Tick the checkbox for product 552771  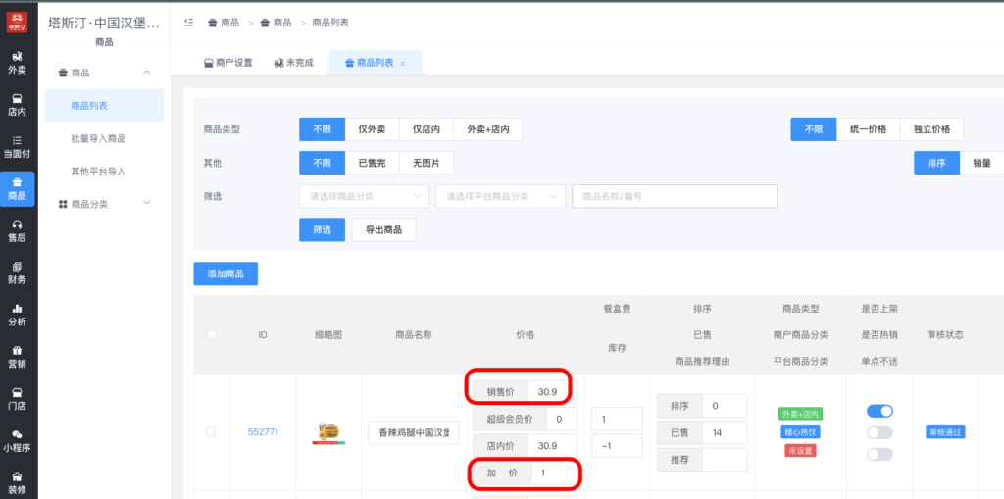211,432
